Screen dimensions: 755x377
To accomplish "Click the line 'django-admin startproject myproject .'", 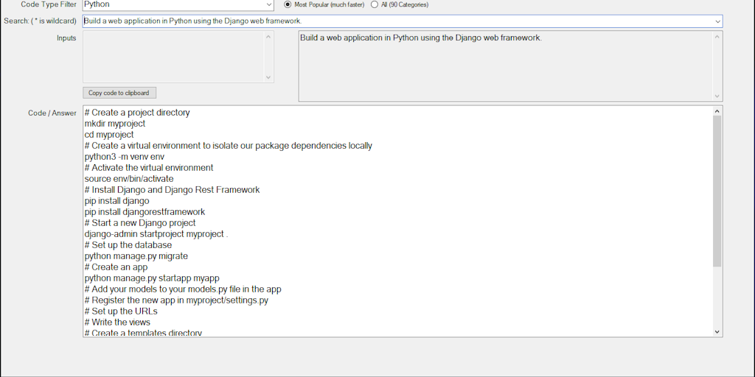I will (x=156, y=234).
